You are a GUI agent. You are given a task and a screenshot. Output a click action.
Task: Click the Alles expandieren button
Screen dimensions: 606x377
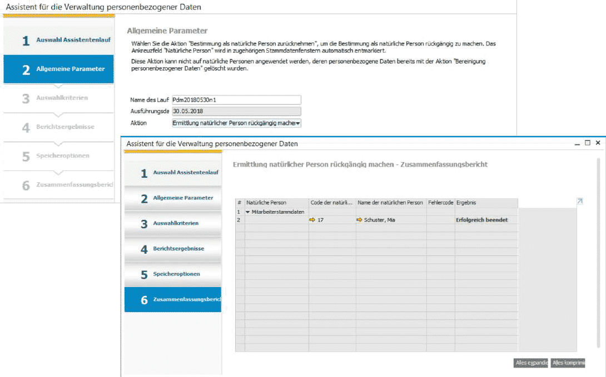pyautogui.click(x=531, y=363)
